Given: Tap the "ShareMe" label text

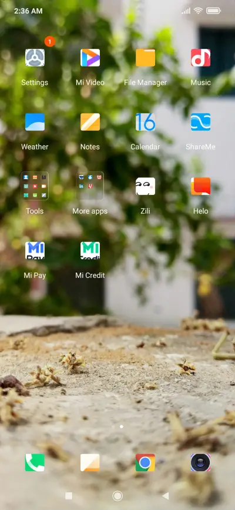Looking at the screenshot, I should [200, 147].
